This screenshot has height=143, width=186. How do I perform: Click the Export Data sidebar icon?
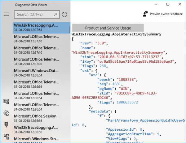coord(6,124)
